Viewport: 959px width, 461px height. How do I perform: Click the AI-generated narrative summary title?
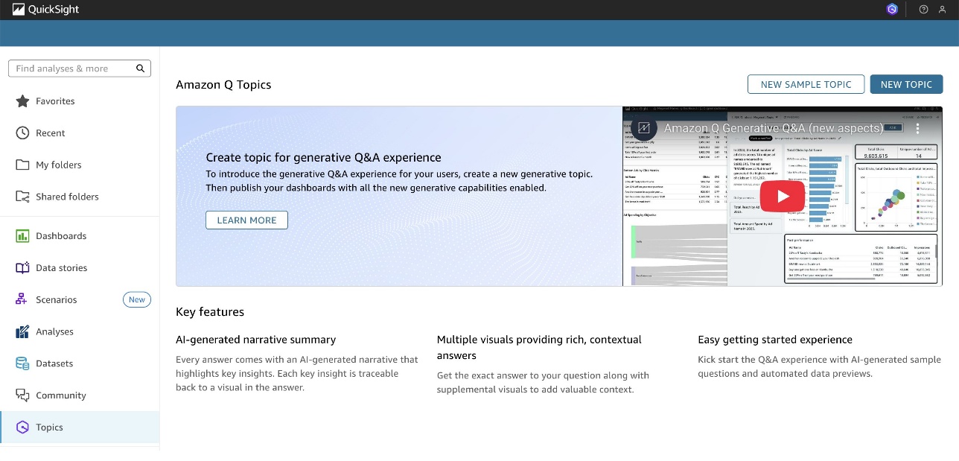[x=255, y=340]
